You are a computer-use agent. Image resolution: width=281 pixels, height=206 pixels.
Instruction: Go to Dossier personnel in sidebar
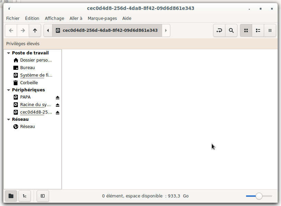(x=36, y=60)
